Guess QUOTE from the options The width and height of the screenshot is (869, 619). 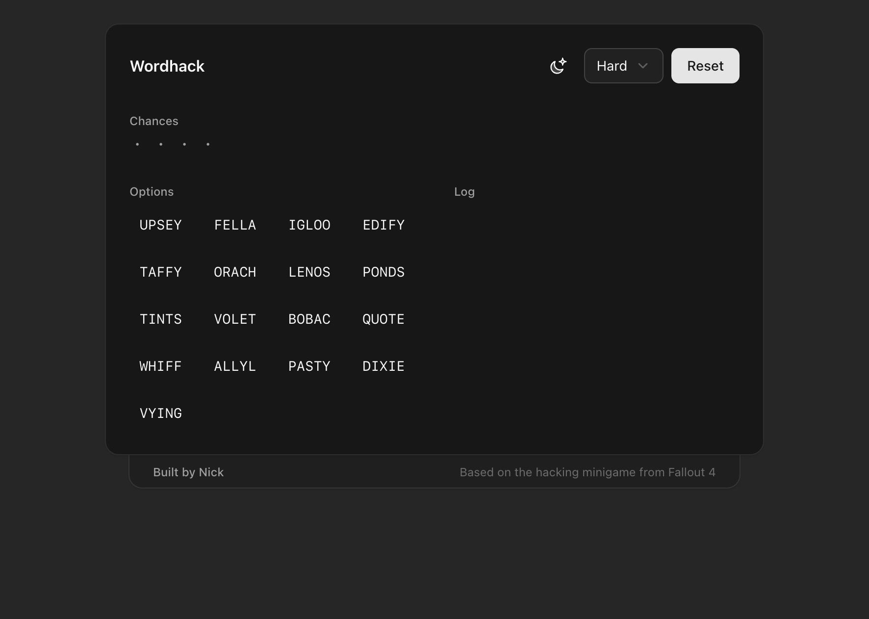(383, 319)
